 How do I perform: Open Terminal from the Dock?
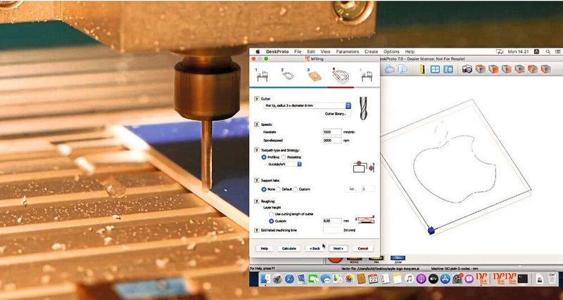(x=523, y=279)
